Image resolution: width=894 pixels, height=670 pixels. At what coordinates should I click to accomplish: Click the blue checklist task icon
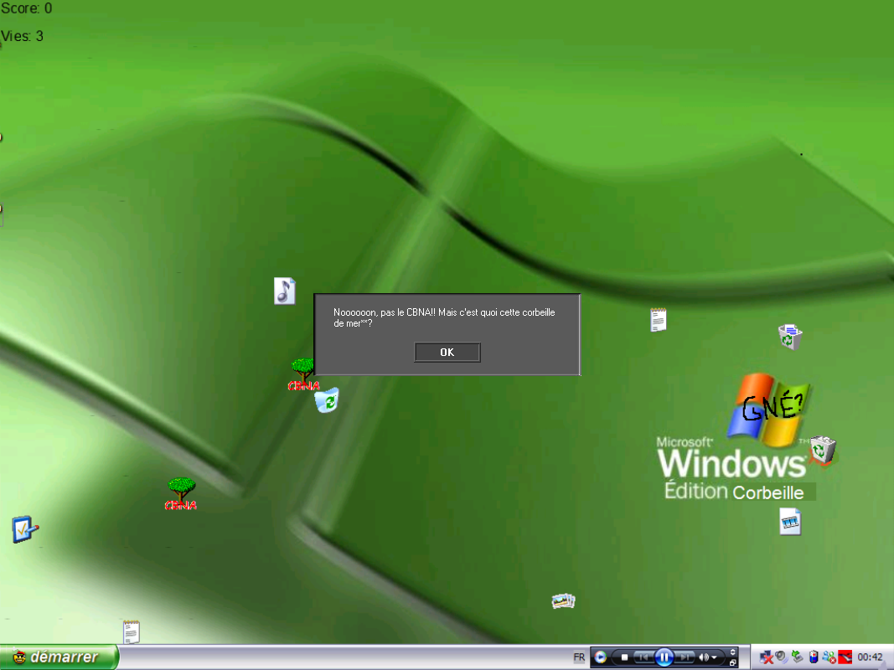(x=24, y=529)
